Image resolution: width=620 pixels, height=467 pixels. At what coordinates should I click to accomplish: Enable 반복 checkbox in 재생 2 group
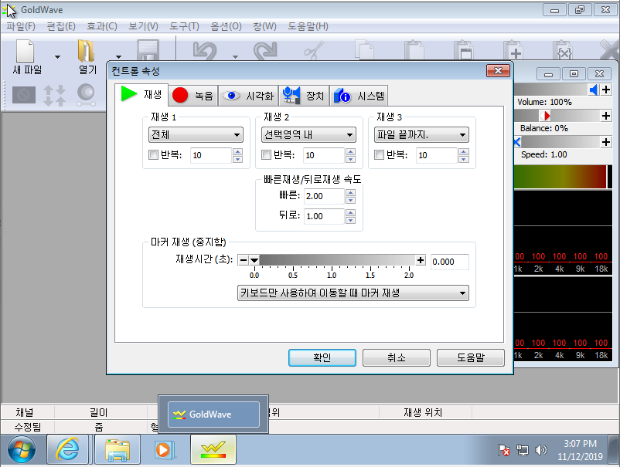266,154
